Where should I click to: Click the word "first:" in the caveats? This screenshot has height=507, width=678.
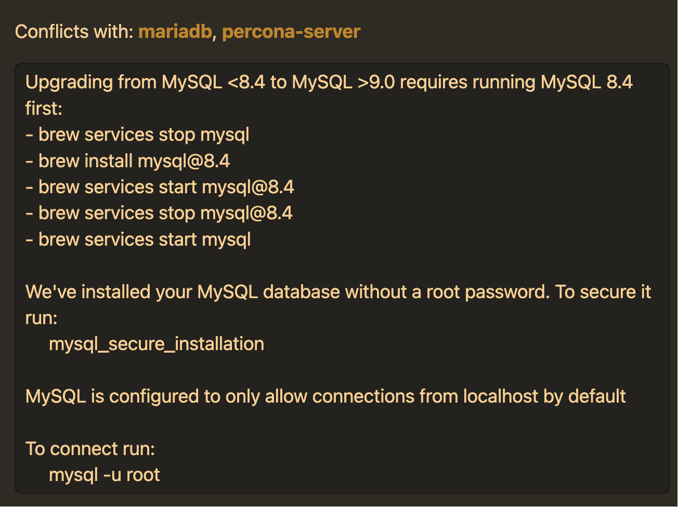coord(44,109)
